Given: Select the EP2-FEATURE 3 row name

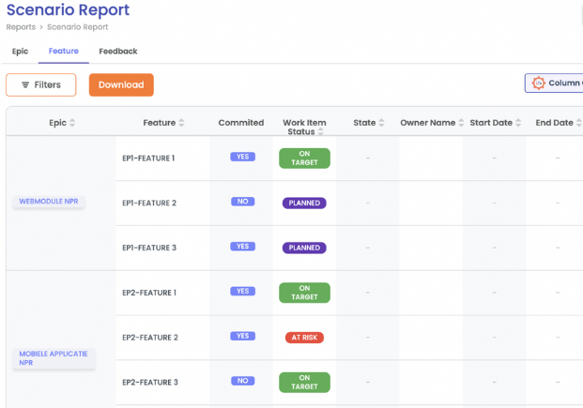Looking at the screenshot, I should coord(149,382).
